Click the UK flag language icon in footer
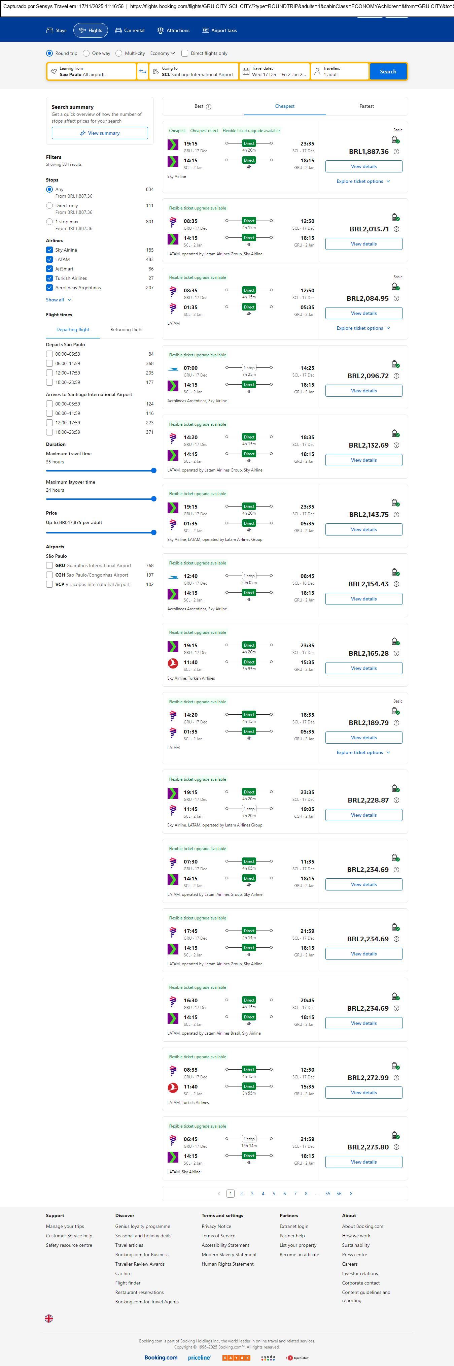Image resolution: width=454 pixels, height=1366 pixels. pos(49,1318)
